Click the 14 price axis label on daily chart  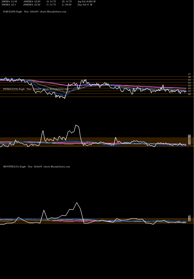point(189,83)
